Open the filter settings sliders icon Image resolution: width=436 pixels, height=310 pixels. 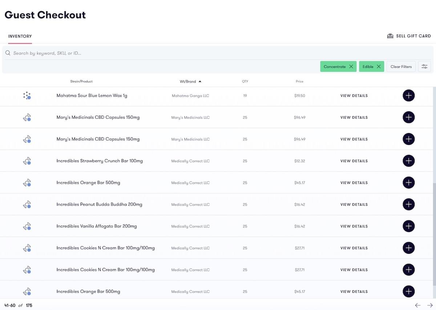(424, 67)
